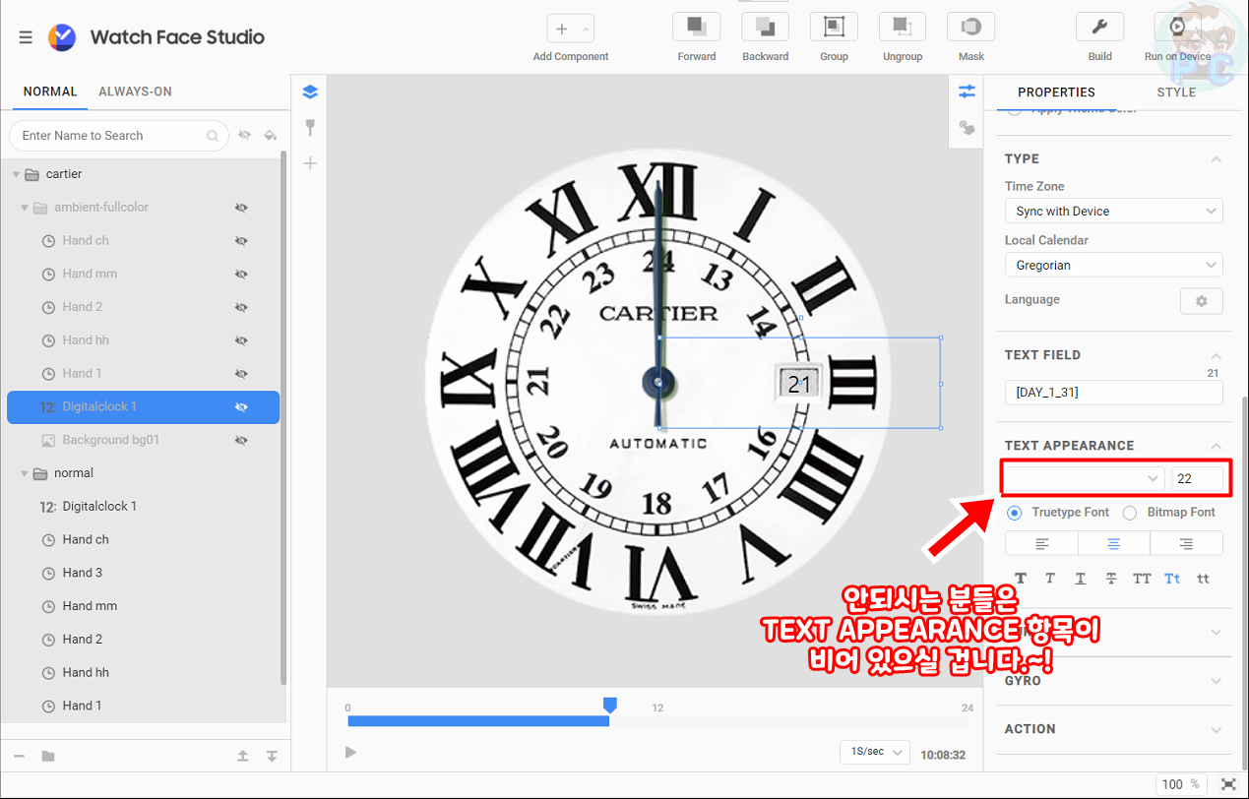
Task: Set title-case Tt text style
Action: (1172, 579)
